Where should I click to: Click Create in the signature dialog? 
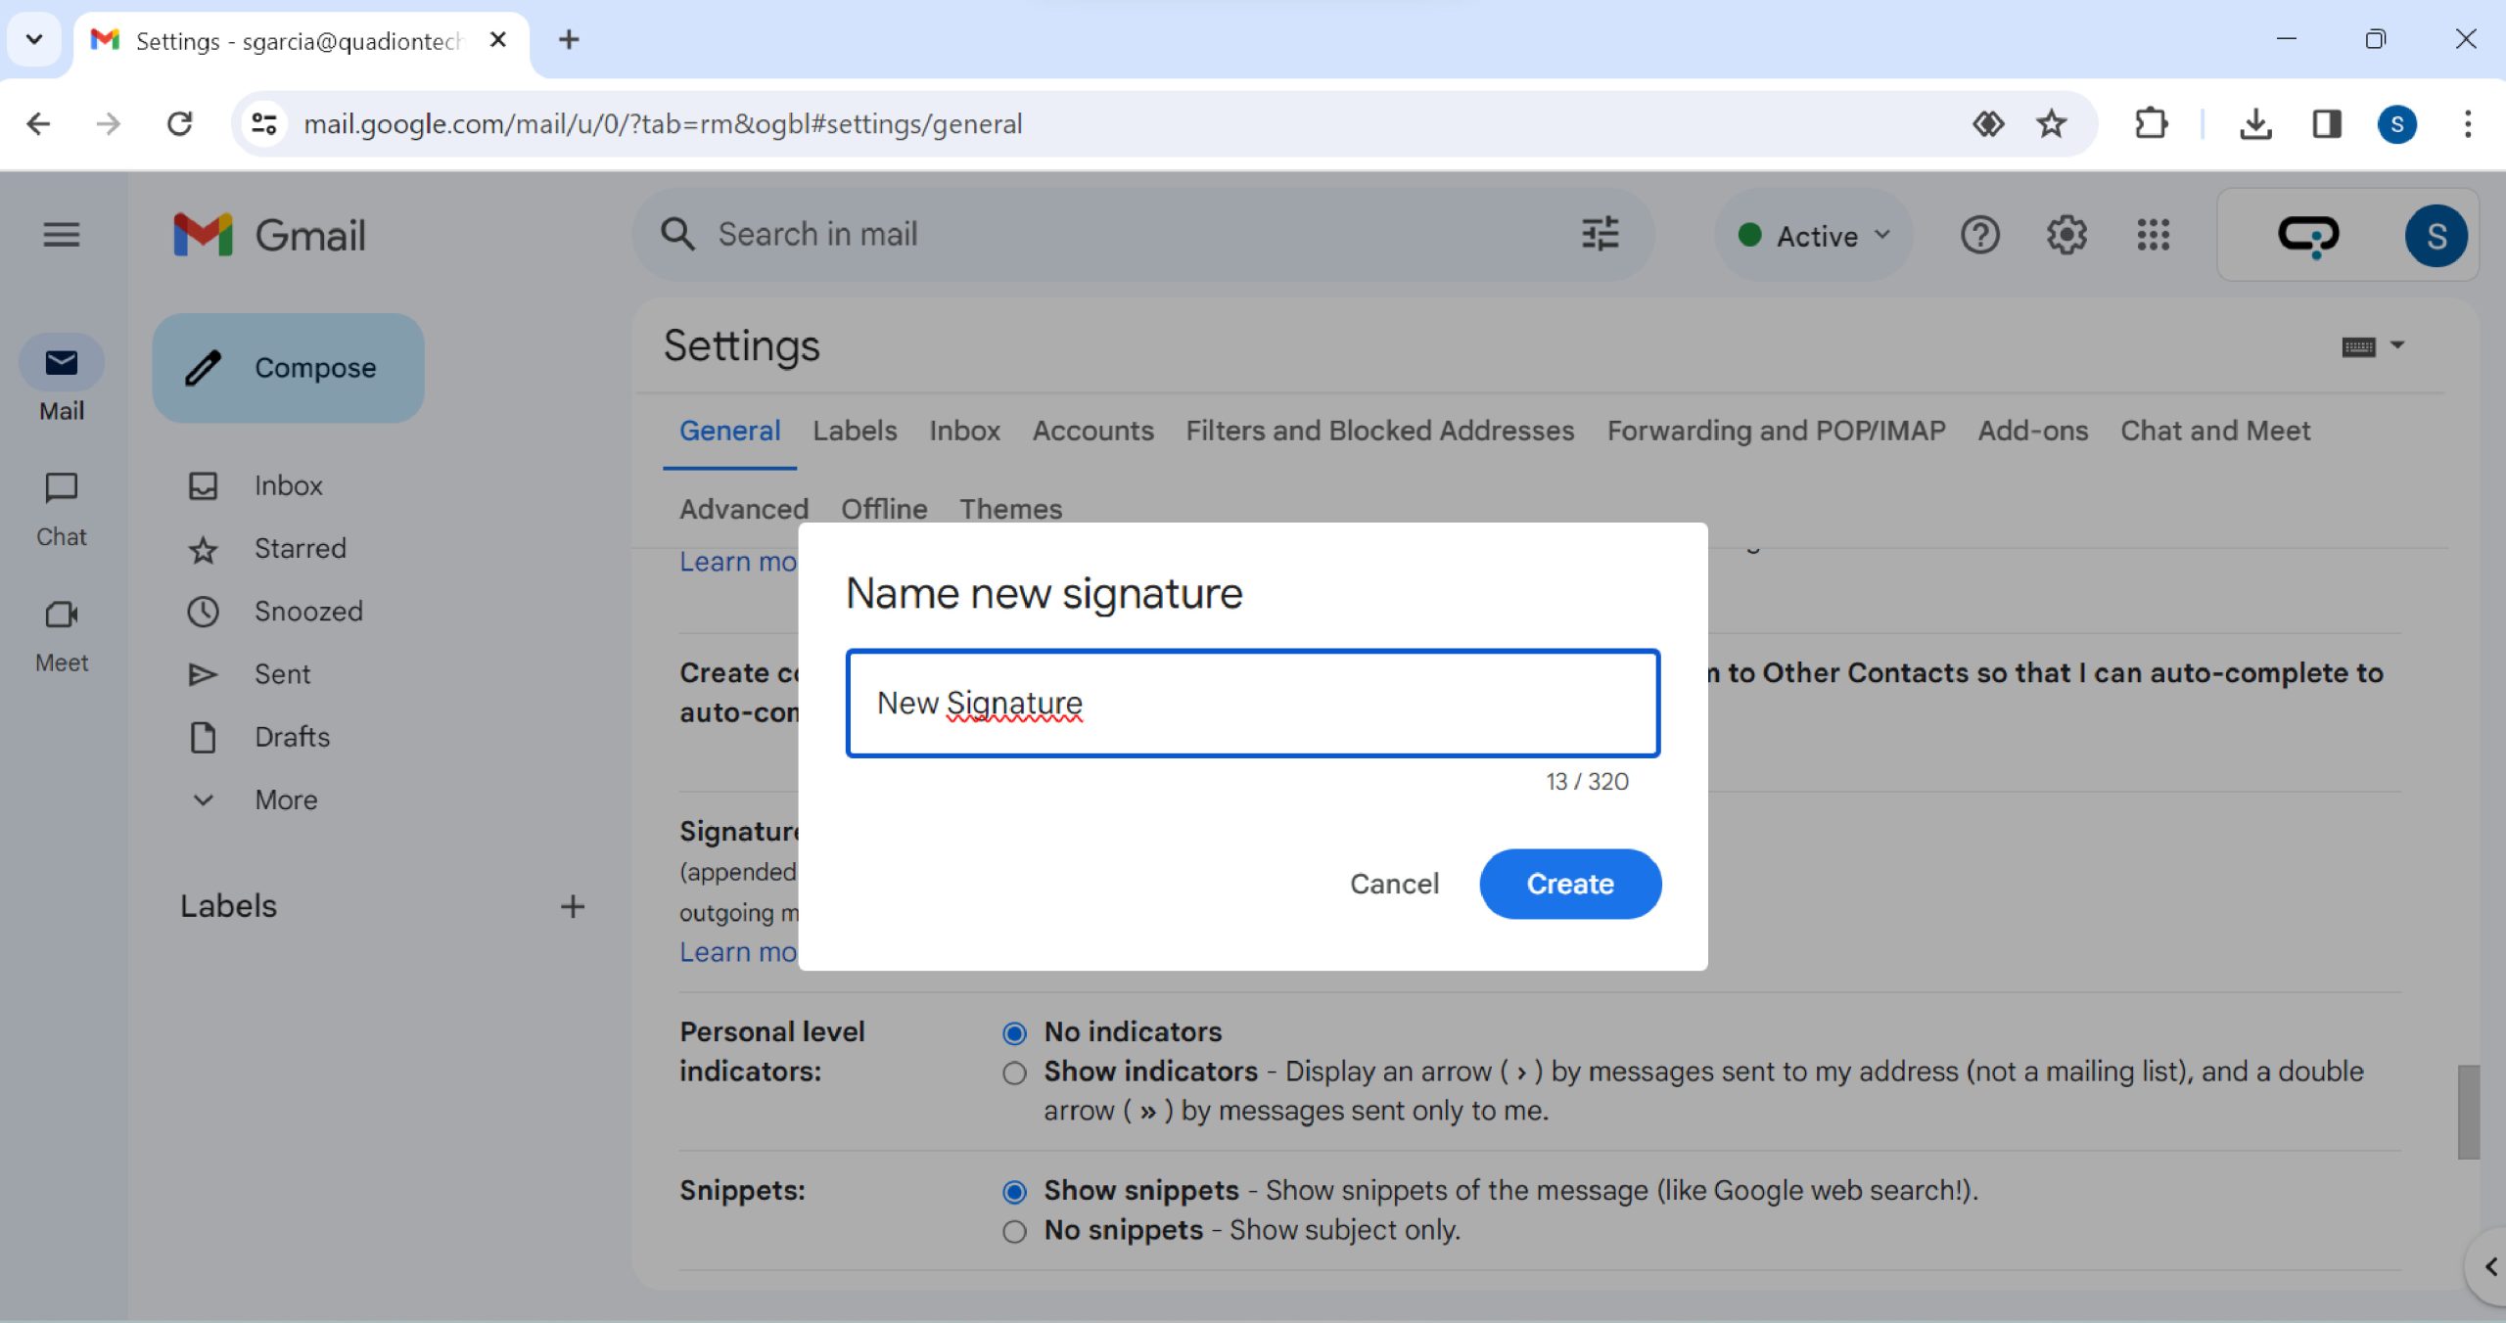coord(1569,884)
